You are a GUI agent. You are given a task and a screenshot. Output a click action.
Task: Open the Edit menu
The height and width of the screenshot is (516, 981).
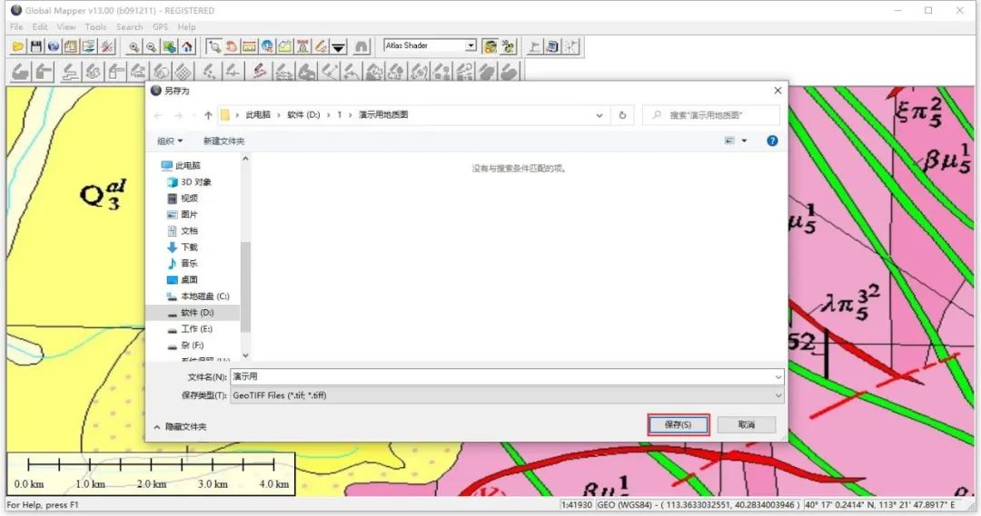(x=40, y=27)
